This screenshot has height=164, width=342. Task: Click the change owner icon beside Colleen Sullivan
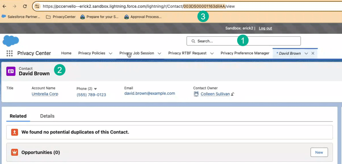click(232, 94)
